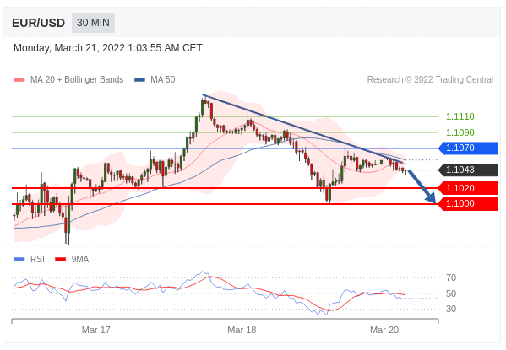Viewport: 506px width, 350px height.
Task: Click the MA 20 + Bollinger Bands legend swatch
Action: click(19, 79)
